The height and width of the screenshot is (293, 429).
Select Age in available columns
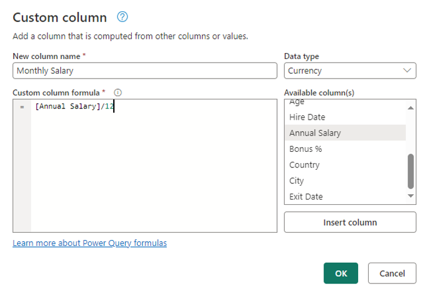tap(345, 103)
